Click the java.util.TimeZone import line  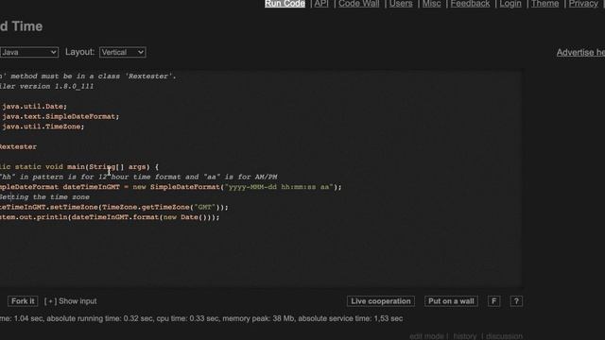[42, 127]
